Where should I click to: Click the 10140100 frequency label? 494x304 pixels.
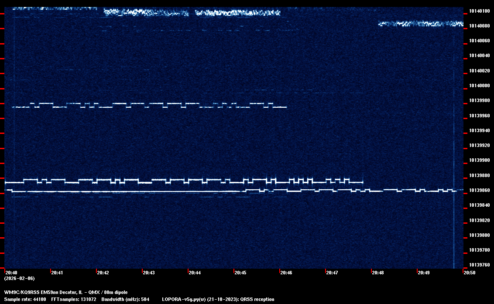[x=479, y=11]
